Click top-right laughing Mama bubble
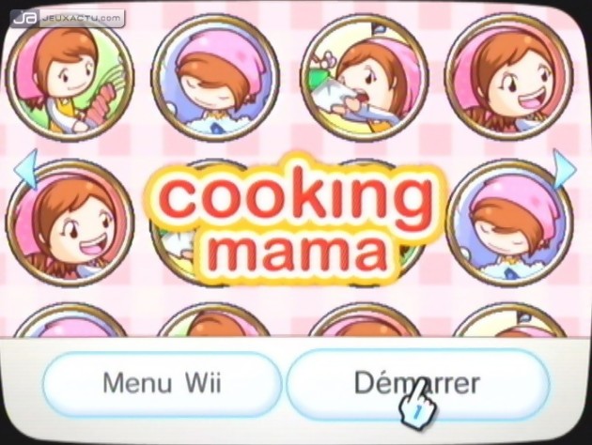Viewport: 592px width, 445px height. (509, 78)
